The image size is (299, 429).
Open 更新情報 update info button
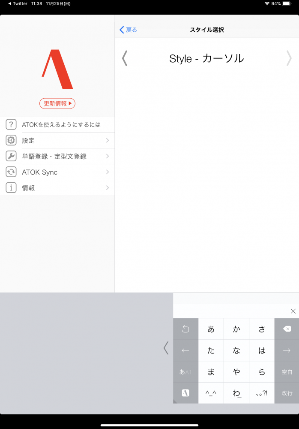pos(57,103)
